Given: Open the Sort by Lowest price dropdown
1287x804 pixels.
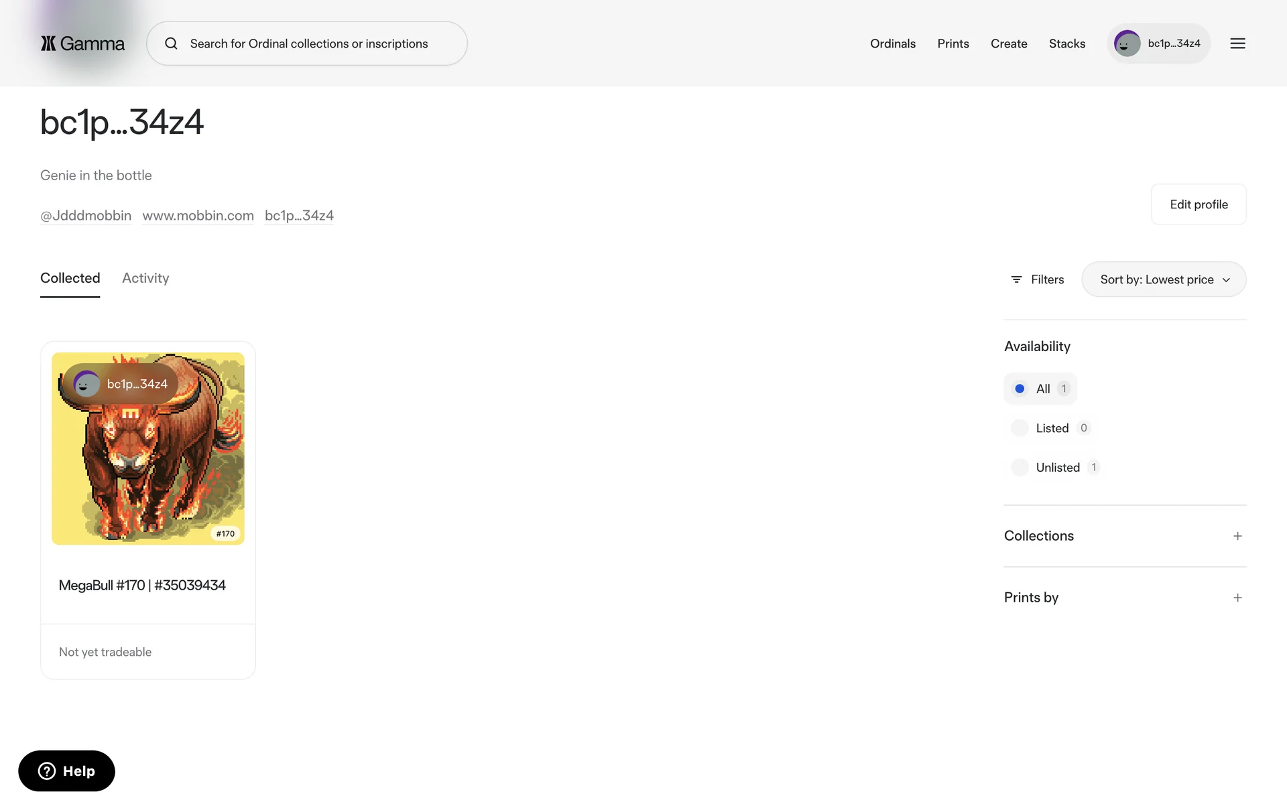Looking at the screenshot, I should coord(1164,279).
